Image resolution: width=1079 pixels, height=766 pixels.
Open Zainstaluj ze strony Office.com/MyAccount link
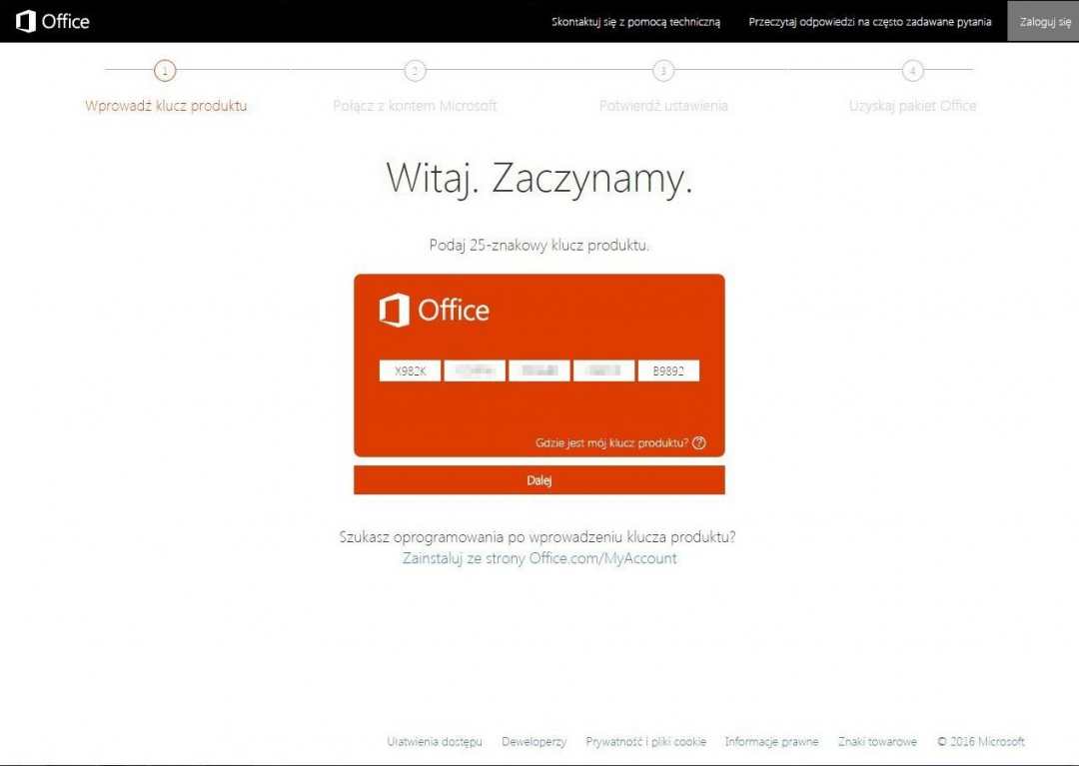click(x=539, y=558)
